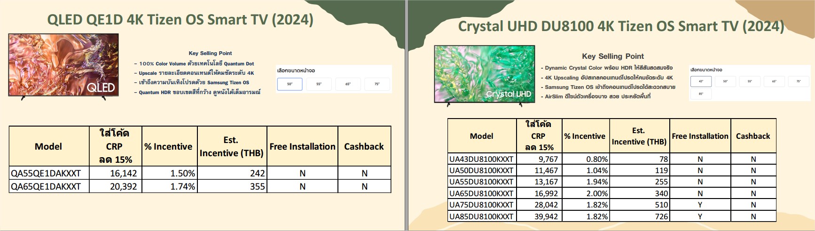Select the 50" screen size on QLED slide

coord(290,84)
